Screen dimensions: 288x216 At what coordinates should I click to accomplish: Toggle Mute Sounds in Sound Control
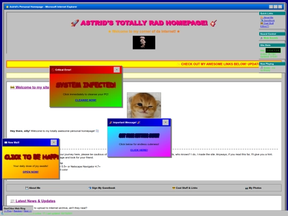pos(271,38)
